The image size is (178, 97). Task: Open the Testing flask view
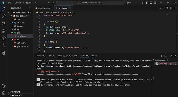point(4,46)
